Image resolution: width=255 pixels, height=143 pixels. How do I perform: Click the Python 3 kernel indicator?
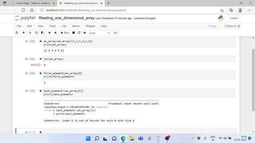(232, 26)
